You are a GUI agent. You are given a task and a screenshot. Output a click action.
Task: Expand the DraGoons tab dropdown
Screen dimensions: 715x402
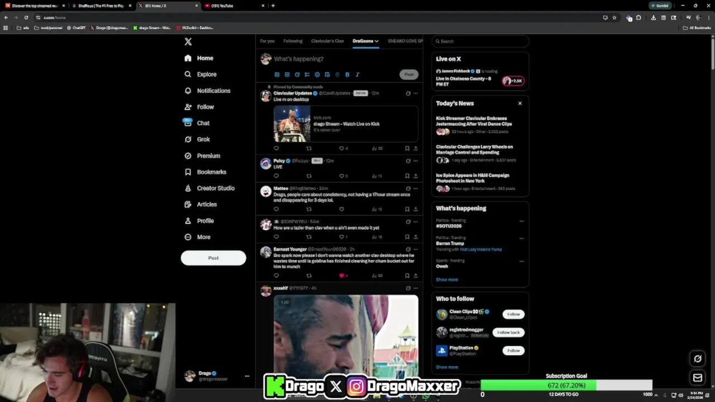coord(376,41)
